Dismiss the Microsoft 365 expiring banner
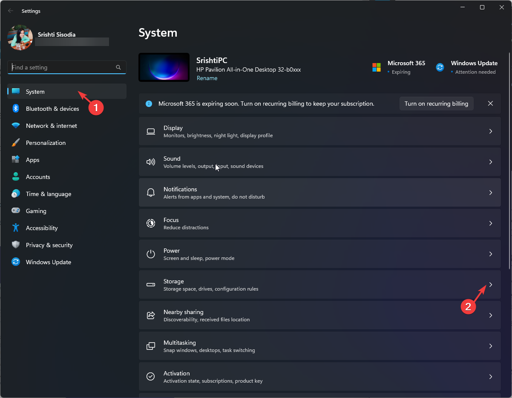Viewport: 512px width, 398px height. point(490,104)
